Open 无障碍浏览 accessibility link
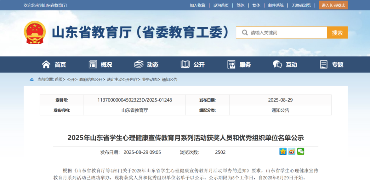 pyautogui.click(x=301, y=5)
